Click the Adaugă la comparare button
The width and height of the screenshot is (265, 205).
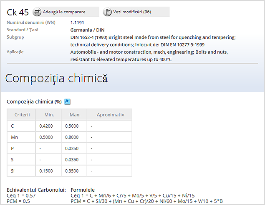66,12
